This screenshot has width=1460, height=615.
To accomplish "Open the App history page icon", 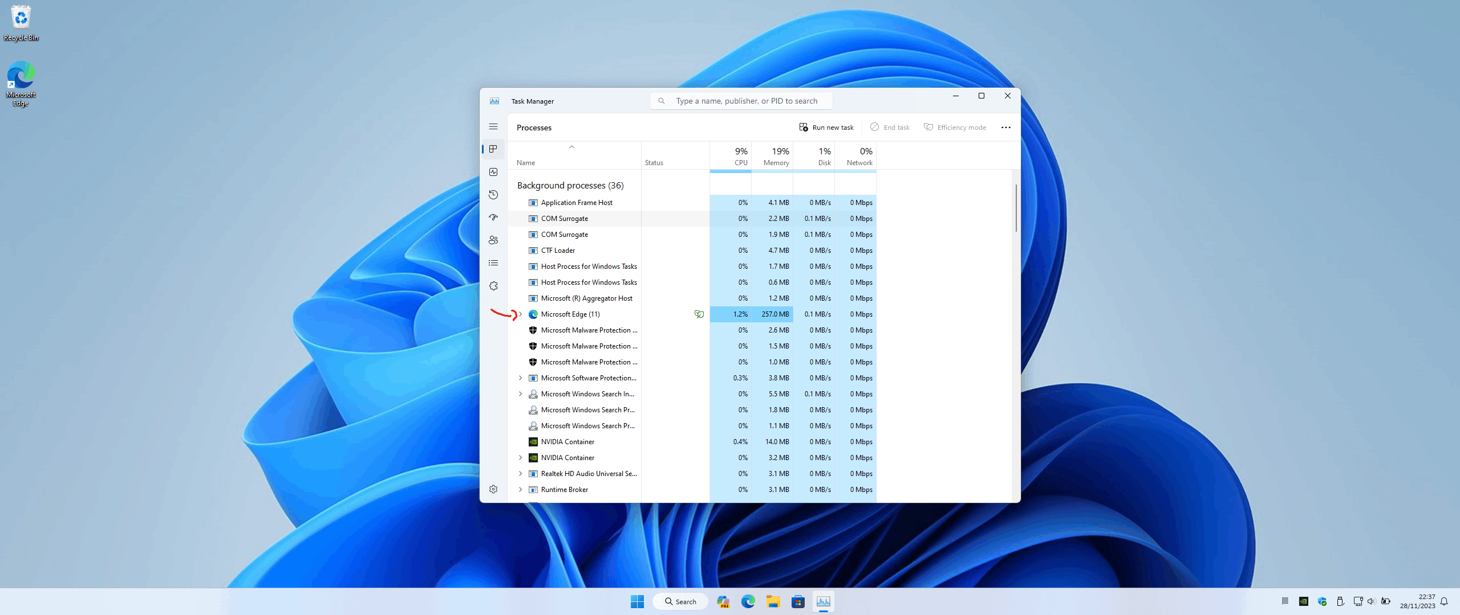I will click(493, 195).
